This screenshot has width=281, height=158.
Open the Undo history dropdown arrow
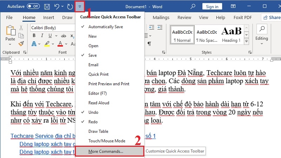pos(63,6)
